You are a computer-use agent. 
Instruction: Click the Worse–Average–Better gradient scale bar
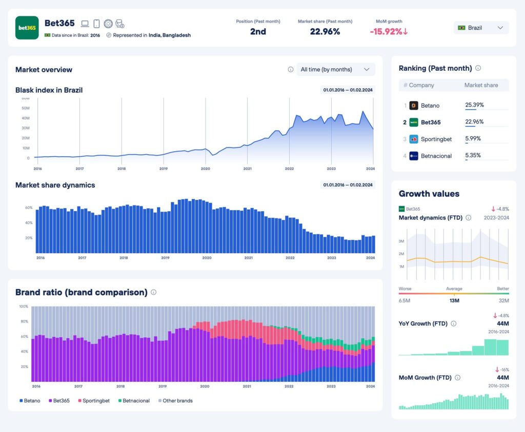(454, 294)
